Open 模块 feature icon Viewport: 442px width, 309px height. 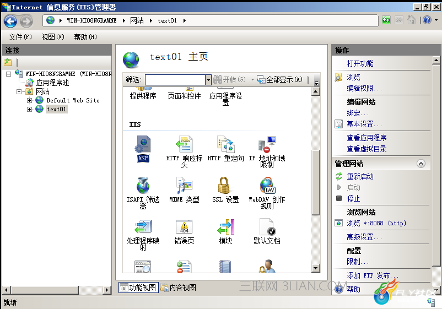[225, 231]
